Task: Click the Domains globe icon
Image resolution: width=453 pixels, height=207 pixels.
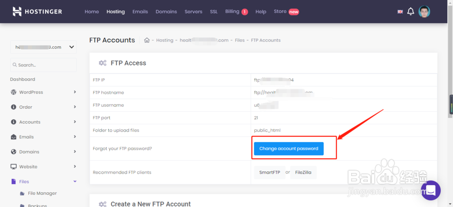Action: tap(14, 152)
